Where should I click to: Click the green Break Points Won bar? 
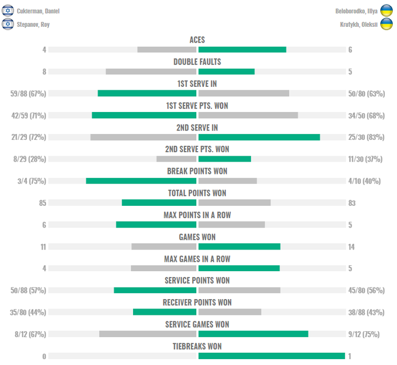pyautogui.click(x=141, y=181)
